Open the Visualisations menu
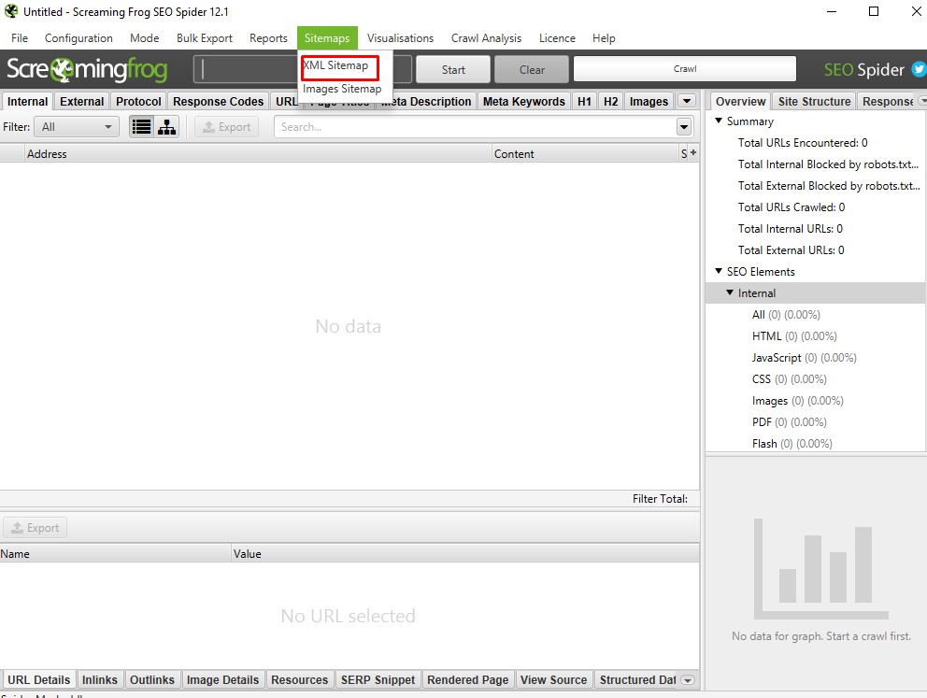 click(x=400, y=37)
